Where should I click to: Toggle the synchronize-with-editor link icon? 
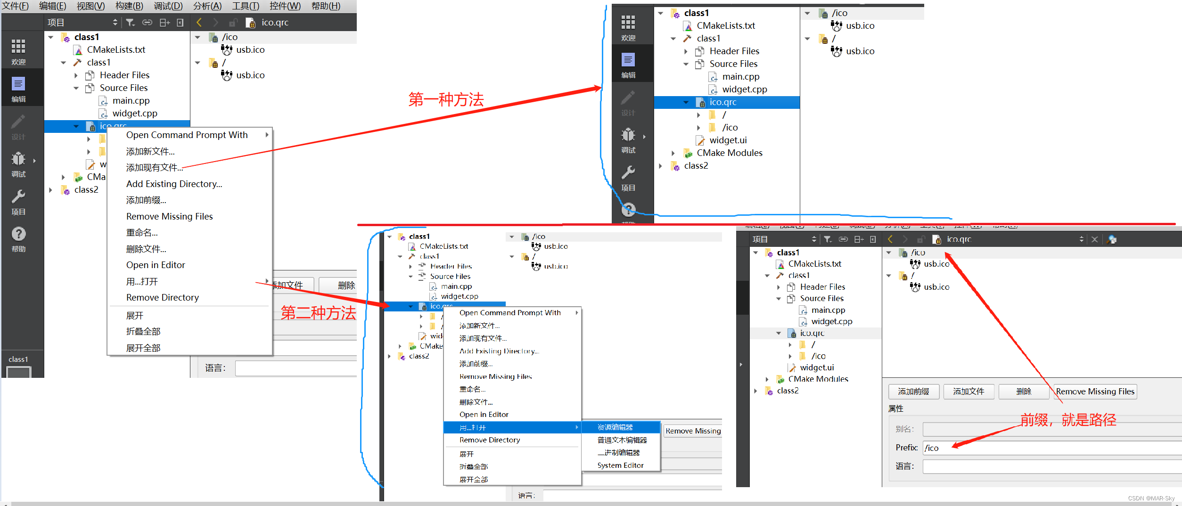pos(147,22)
